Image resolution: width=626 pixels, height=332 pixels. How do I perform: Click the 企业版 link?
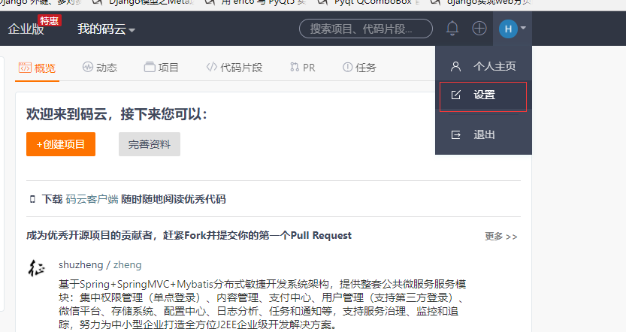point(26,29)
